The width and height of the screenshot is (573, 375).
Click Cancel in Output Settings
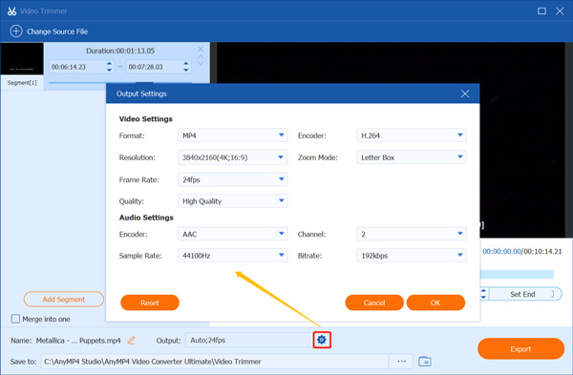[x=374, y=302]
